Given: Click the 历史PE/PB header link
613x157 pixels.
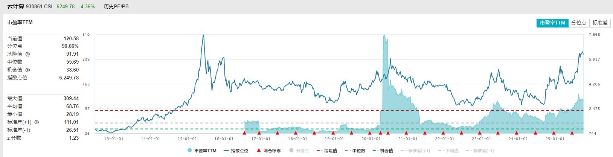Looking at the screenshot, I should (116, 6).
